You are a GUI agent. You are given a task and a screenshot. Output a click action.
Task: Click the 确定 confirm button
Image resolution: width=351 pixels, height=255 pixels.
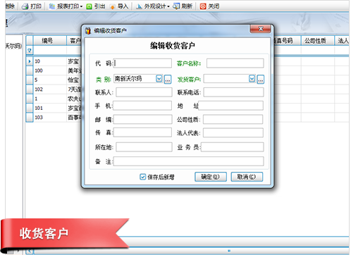click(x=211, y=177)
